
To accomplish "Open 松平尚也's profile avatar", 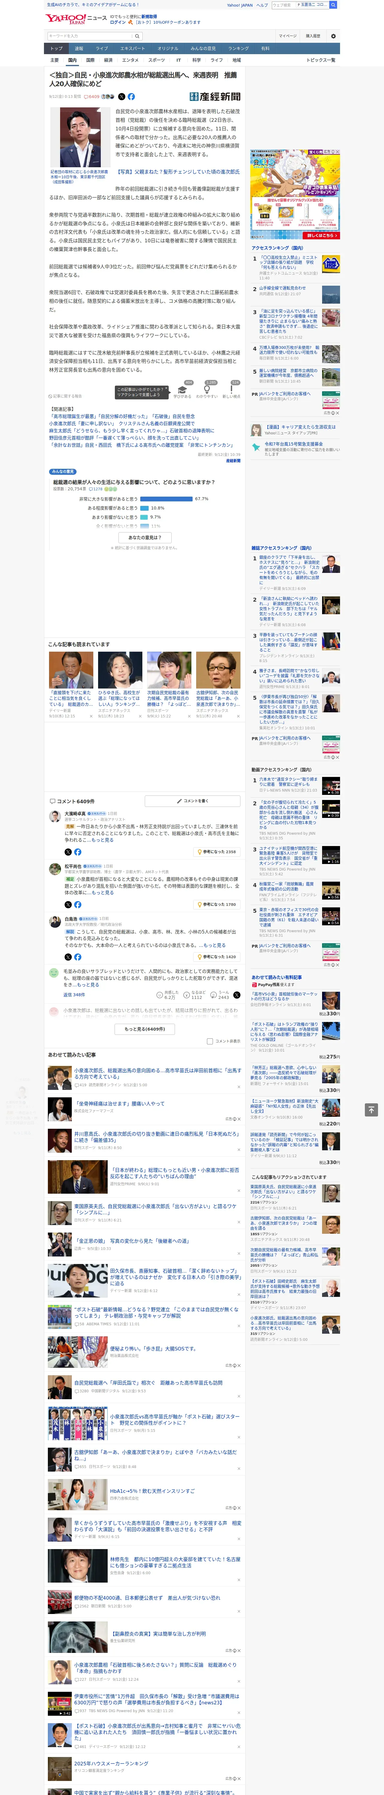I will coord(54,869).
